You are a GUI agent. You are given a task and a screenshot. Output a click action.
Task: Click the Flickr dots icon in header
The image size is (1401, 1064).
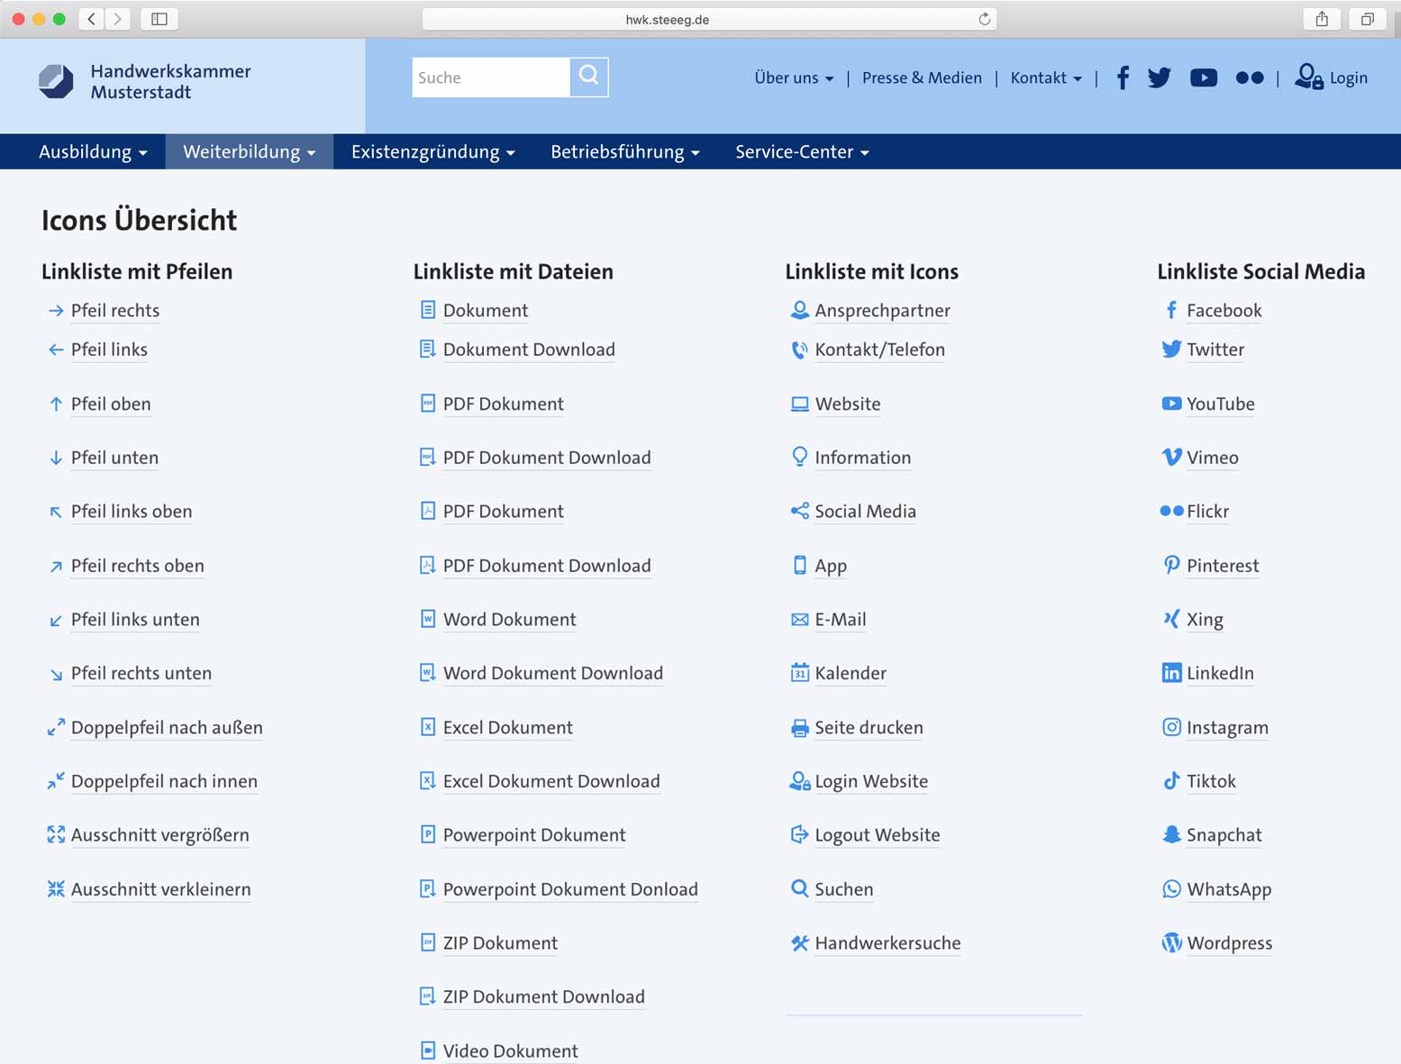point(1249,78)
